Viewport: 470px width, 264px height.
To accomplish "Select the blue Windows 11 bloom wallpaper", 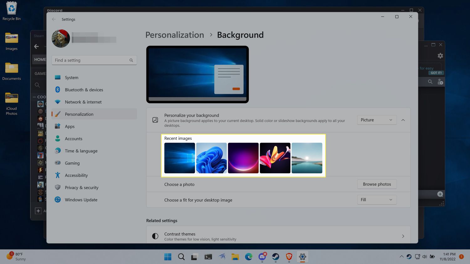I will [x=211, y=158].
